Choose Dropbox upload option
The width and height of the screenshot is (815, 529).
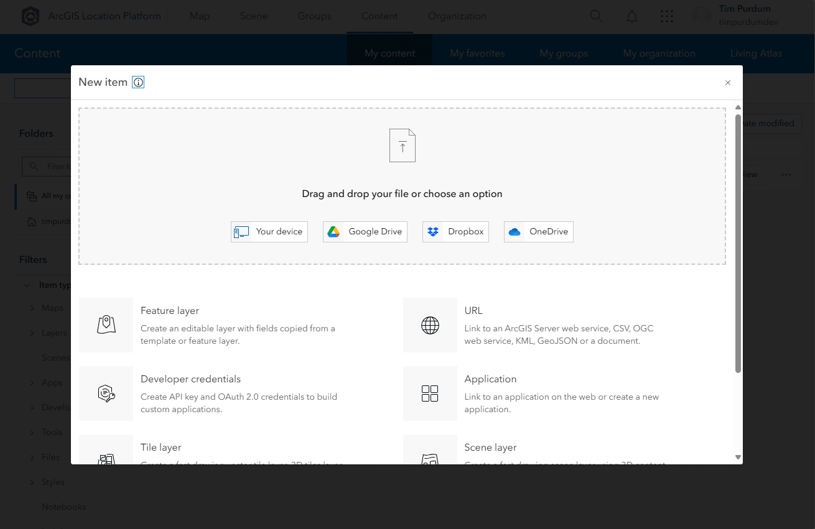pos(455,232)
